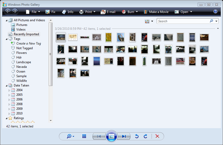Expand the 2006 date node
The image size is (223, 145).
coord(9,100)
